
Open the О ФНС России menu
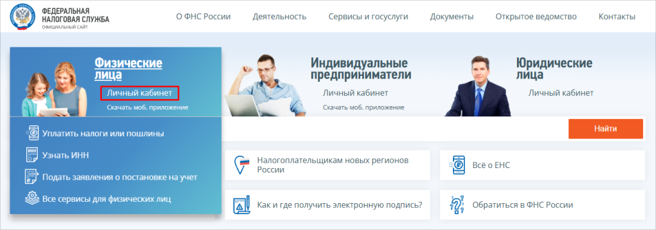(203, 17)
